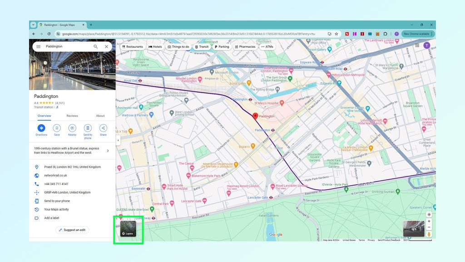Zoom in with the plus button
Viewport: 465px width, 262px height.
coord(429,221)
